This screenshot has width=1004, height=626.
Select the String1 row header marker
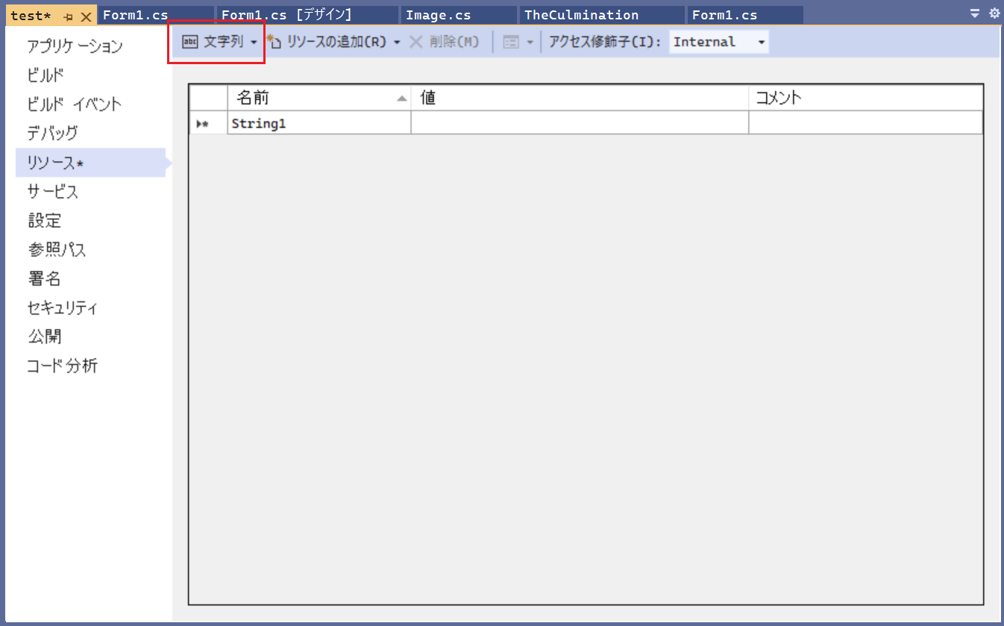(208, 123)
